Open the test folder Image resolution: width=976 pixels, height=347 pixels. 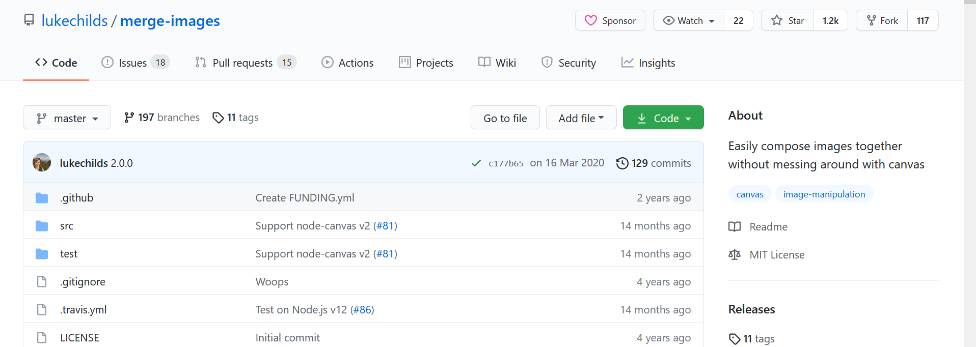click(x=69, y=254)
